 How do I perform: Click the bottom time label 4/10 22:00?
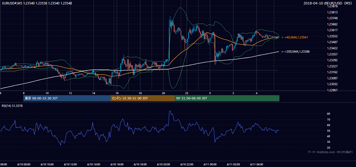click(x=187, y=164)
